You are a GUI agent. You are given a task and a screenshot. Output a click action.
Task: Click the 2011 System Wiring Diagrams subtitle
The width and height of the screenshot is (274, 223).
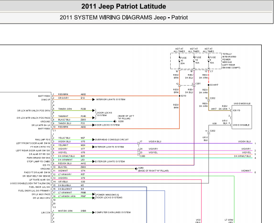tap(123, 17)
